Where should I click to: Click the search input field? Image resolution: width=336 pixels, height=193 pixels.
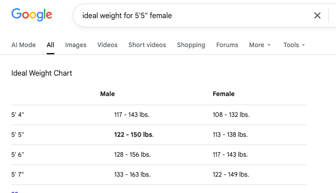coord(190,15)
